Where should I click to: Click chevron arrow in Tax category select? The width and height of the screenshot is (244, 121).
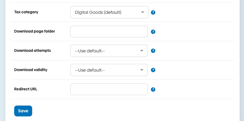(x=142, y=12)
